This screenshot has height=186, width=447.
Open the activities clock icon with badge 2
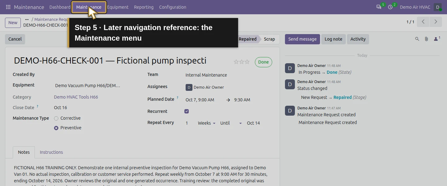point(390,7)
